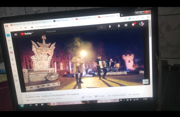Open the Opera downloads arrow icon

[143, 17]
